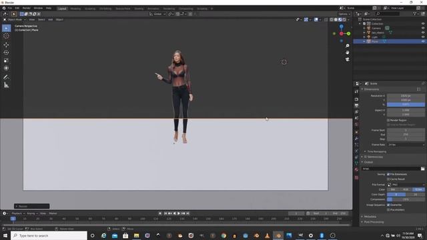Viewport: 427px width, 240px height.
Task: Click the viewport zoom magnifier icon
Action: (x=347, y=46)
